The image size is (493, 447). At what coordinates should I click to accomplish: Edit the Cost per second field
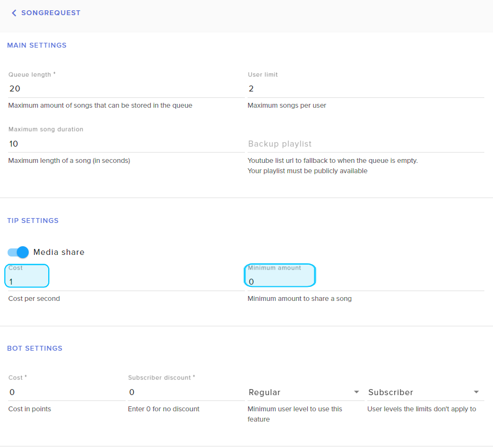click(x=126, y=281)
